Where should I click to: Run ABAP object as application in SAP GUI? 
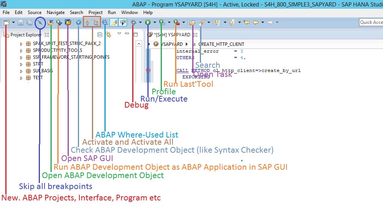point(59,23)
